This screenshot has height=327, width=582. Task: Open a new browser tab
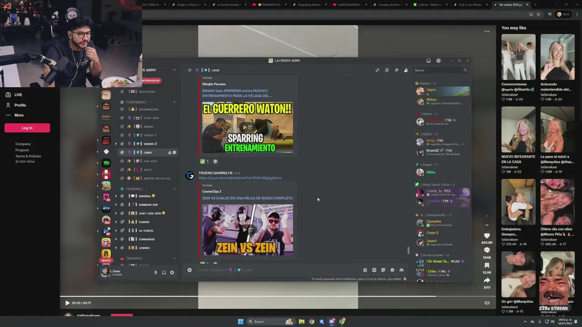[x=535, y=5]
